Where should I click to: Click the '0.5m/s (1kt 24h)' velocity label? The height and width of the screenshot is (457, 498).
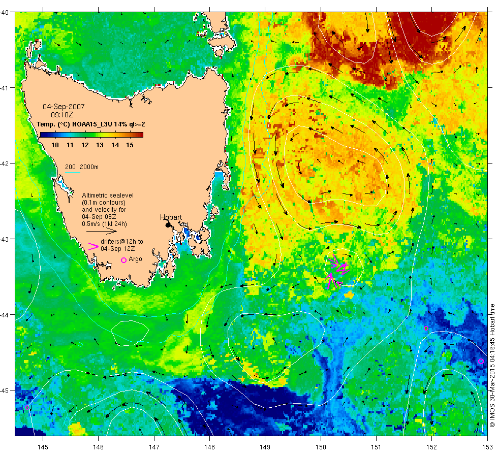[104, 224]
